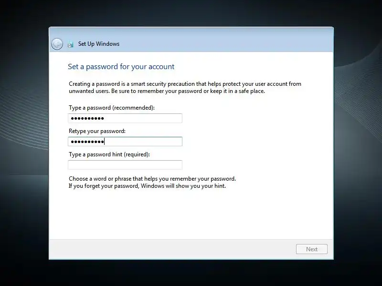Click 'If you forget your password' hint text
This screenshot has width=382, height=286.
pos(147,186)
